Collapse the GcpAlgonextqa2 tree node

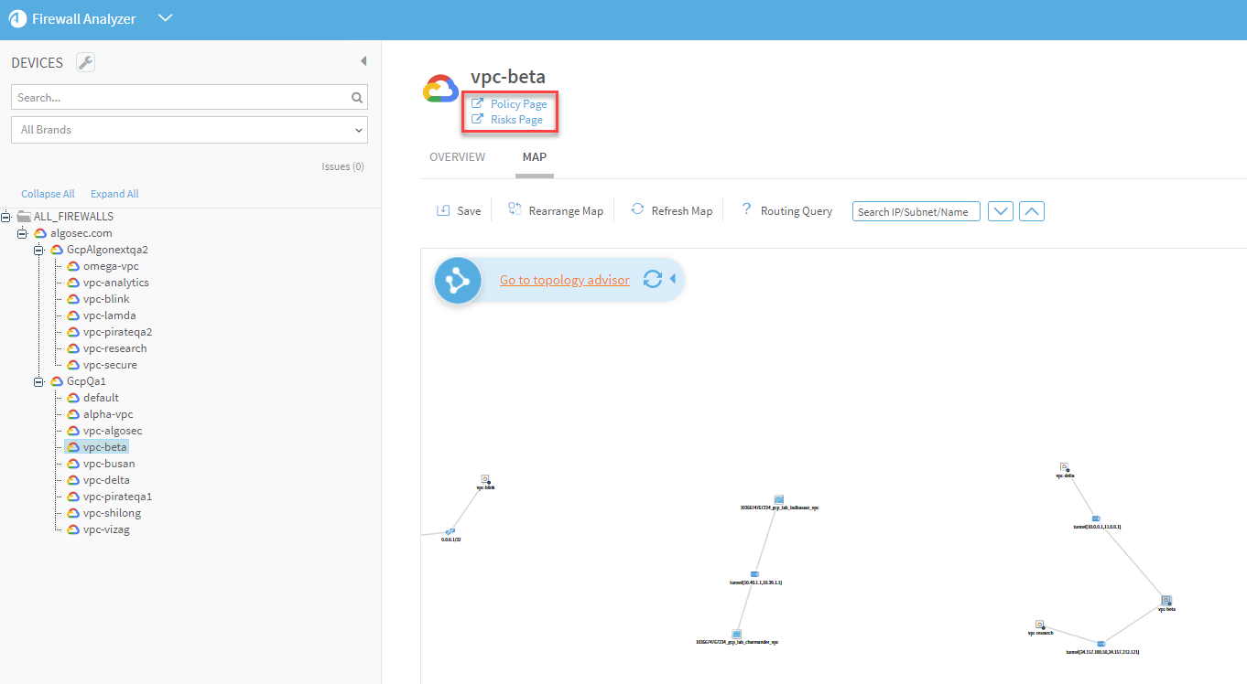click(39, 250)
